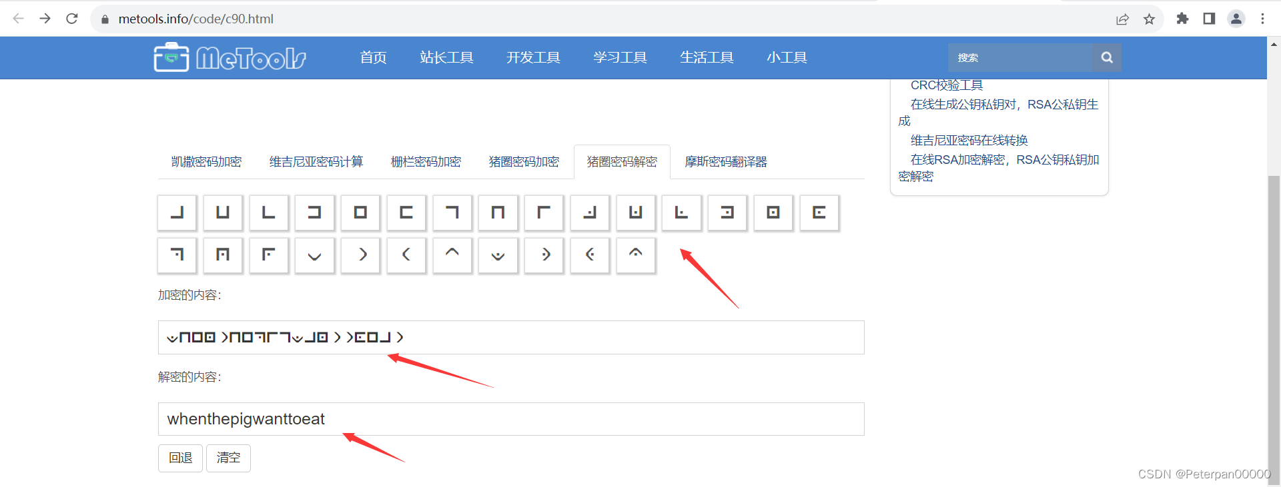The width and height of the screenshot is (1281, 487).
Task: Choose the dotted bottom-open pigpen symbol
Action: pyautogui.click(x=223, y=255)
